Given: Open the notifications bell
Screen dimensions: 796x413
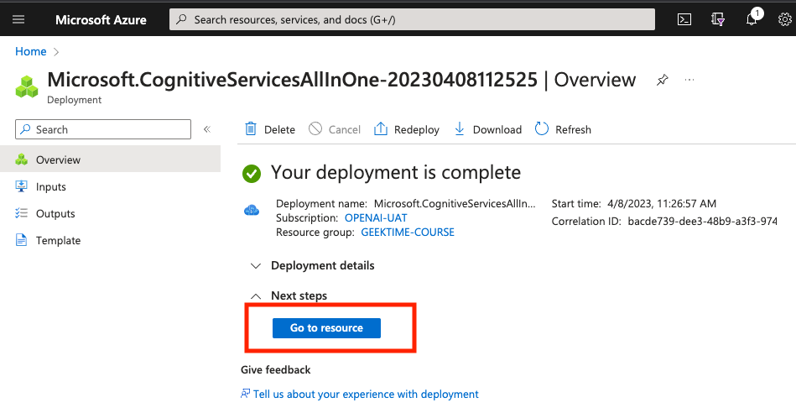Looking at the screenshot, I should pos(754,19).
